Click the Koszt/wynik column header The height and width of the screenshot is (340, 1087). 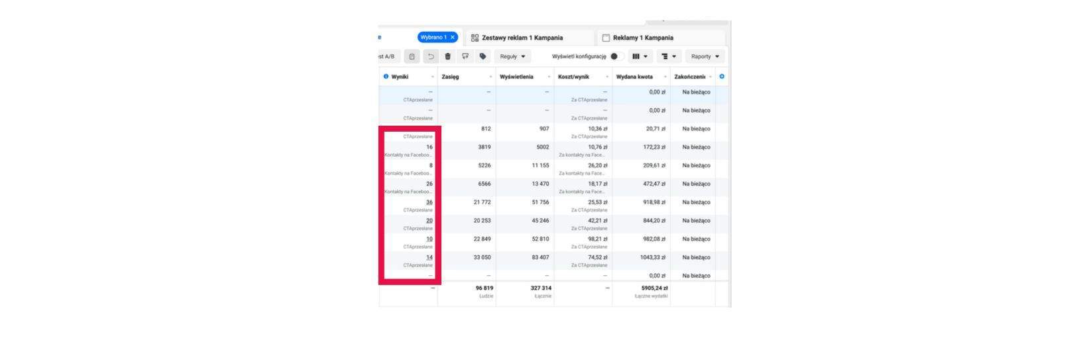click(574, 77)
